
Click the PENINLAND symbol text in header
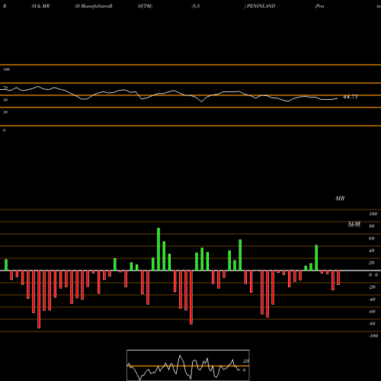[x=261, y=6]
